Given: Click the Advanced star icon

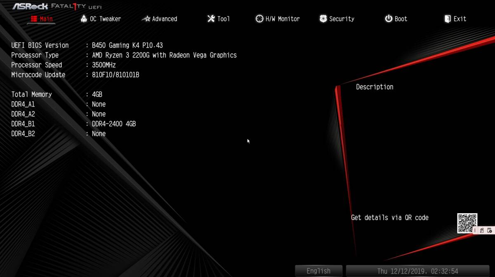Looking at the screenshot, I should pos(146,19).
